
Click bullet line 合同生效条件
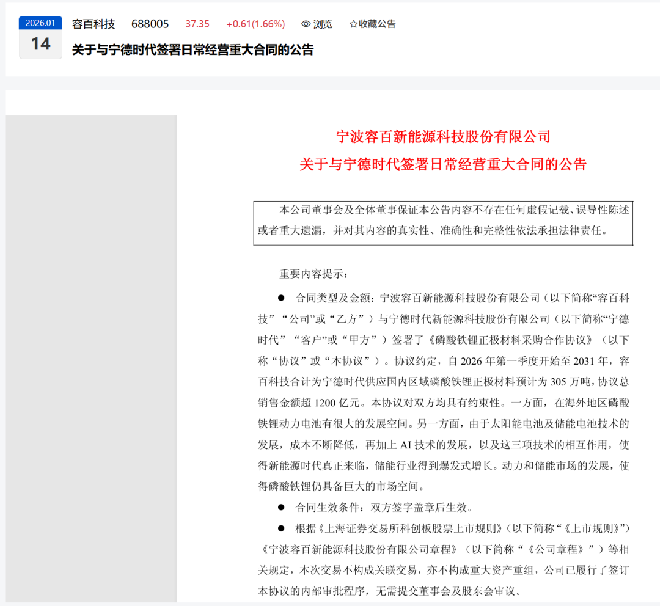tap(375, 508)
